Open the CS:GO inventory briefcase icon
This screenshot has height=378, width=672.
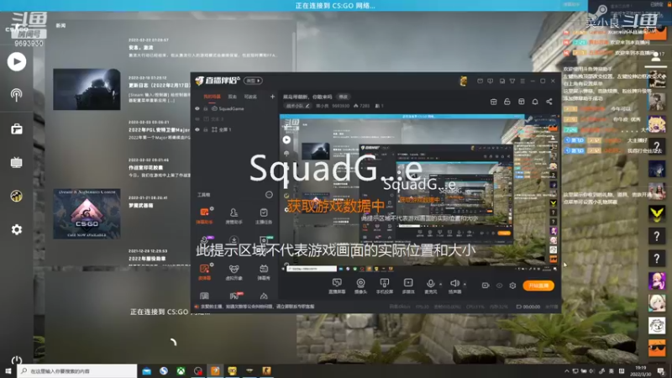(x=17, y=129)
